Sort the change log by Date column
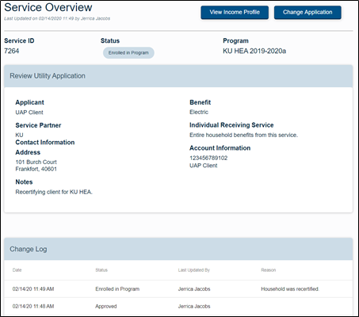359x317 pixels. [17, 270]
